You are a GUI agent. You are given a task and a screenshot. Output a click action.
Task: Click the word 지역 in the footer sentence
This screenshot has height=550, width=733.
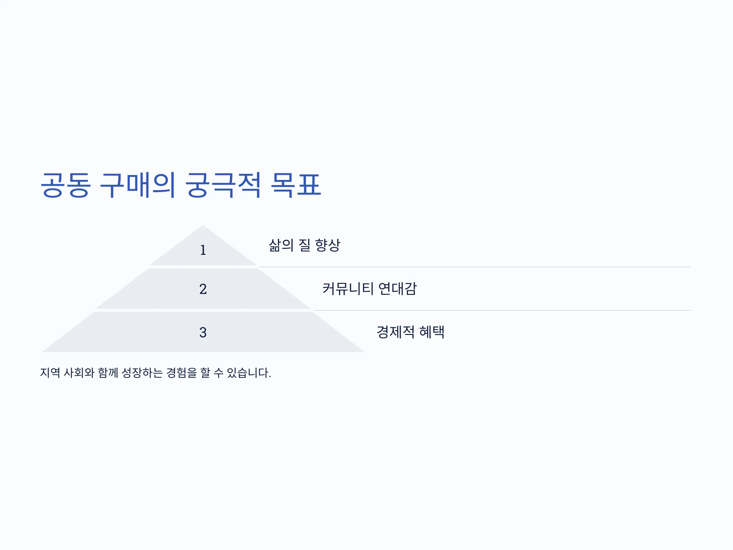[x=50, y=373]
